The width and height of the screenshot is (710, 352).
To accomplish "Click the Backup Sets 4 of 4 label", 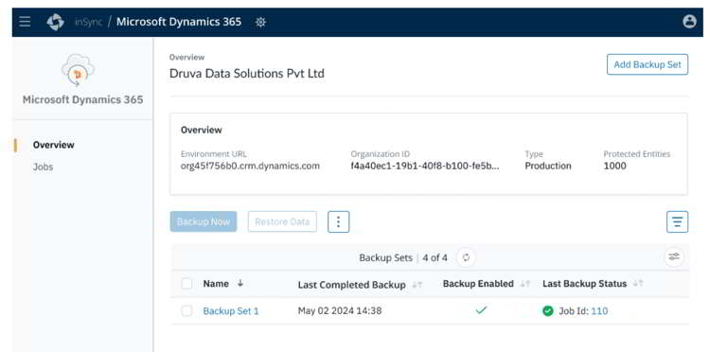I will point(403,258).
